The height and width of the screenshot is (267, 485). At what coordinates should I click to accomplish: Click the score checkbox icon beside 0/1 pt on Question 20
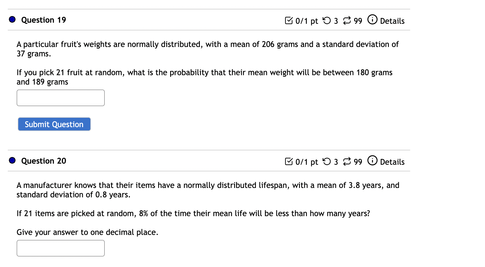289,161
